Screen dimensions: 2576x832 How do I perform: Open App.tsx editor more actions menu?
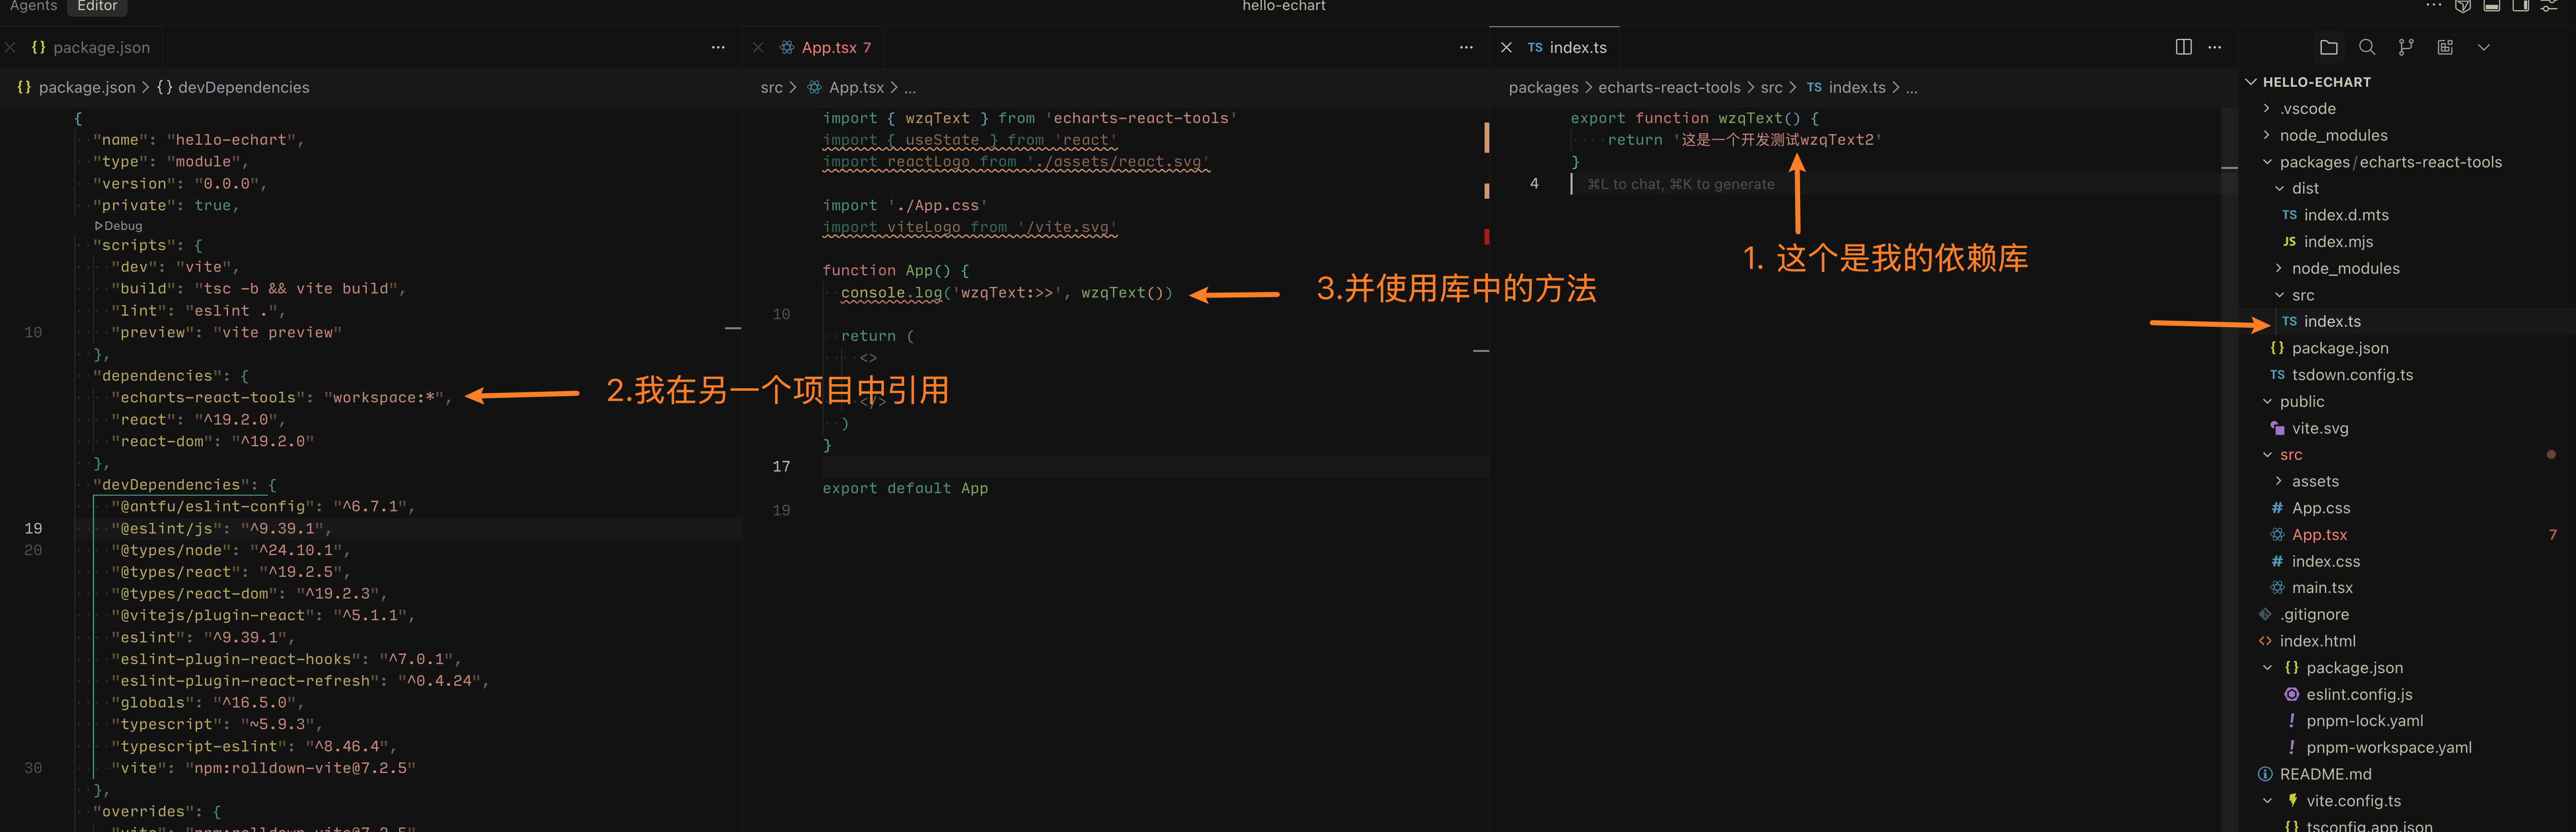(1466, 47)
